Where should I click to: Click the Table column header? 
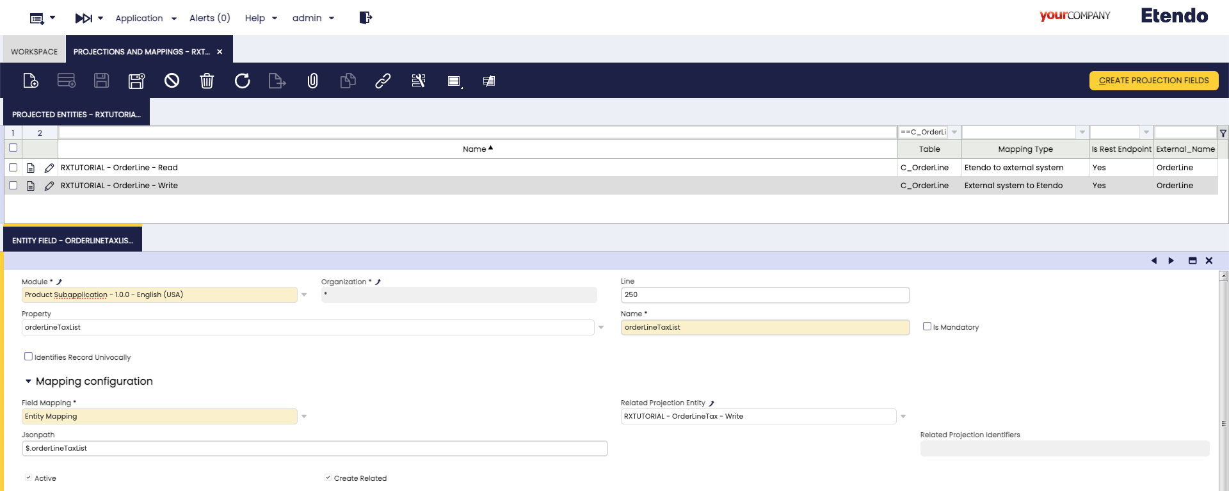point(929,149)
